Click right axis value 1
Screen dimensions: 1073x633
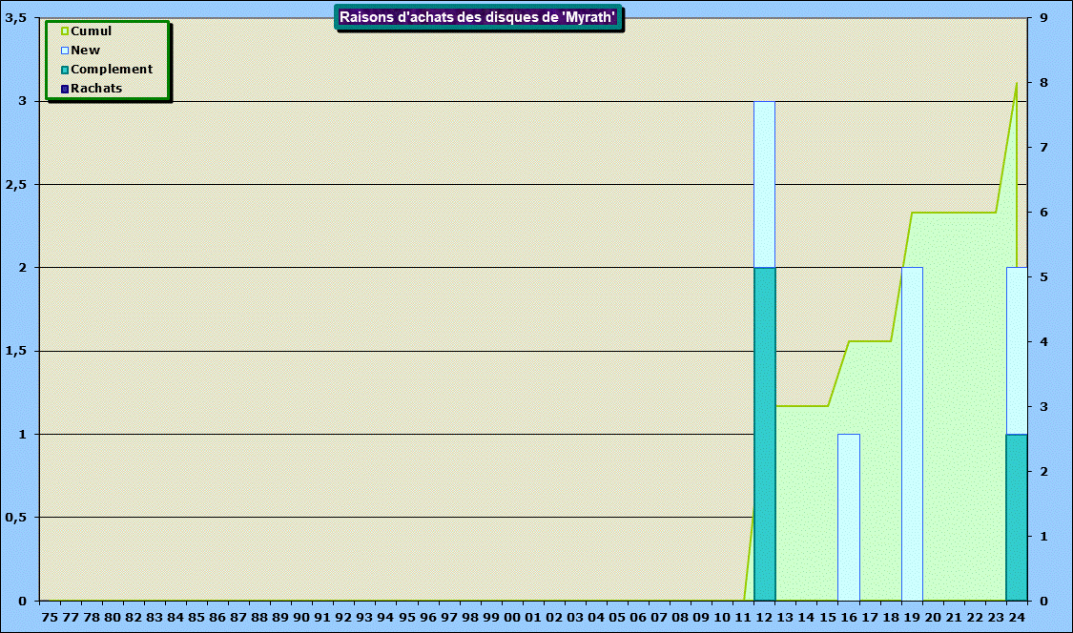point(1043,536)
